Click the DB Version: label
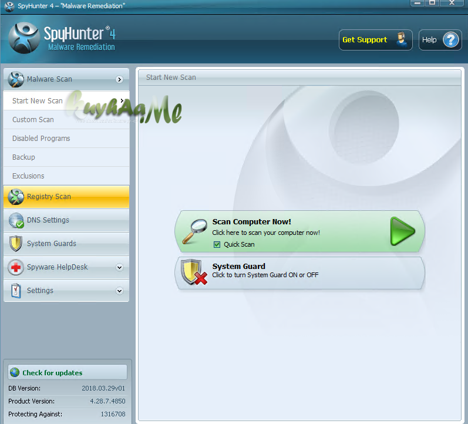This screenshot has width=468, height=424. 24,388
